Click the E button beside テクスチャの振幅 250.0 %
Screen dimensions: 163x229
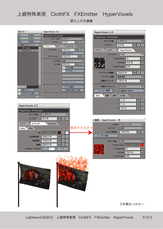pos(138,73)
